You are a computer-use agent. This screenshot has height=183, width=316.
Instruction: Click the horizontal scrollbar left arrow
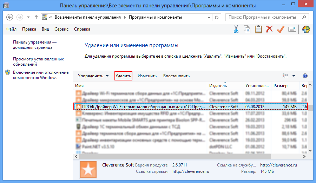pyautogui.click(x=76, y=156)
